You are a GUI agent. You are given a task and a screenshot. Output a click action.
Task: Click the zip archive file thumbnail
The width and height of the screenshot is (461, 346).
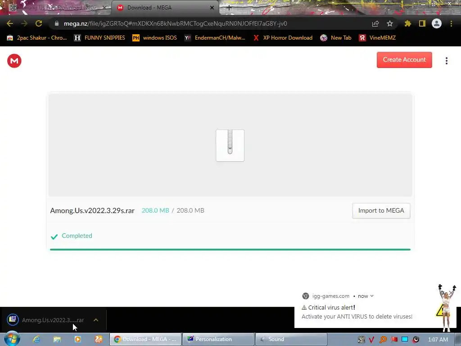click(x=230, y=146)
